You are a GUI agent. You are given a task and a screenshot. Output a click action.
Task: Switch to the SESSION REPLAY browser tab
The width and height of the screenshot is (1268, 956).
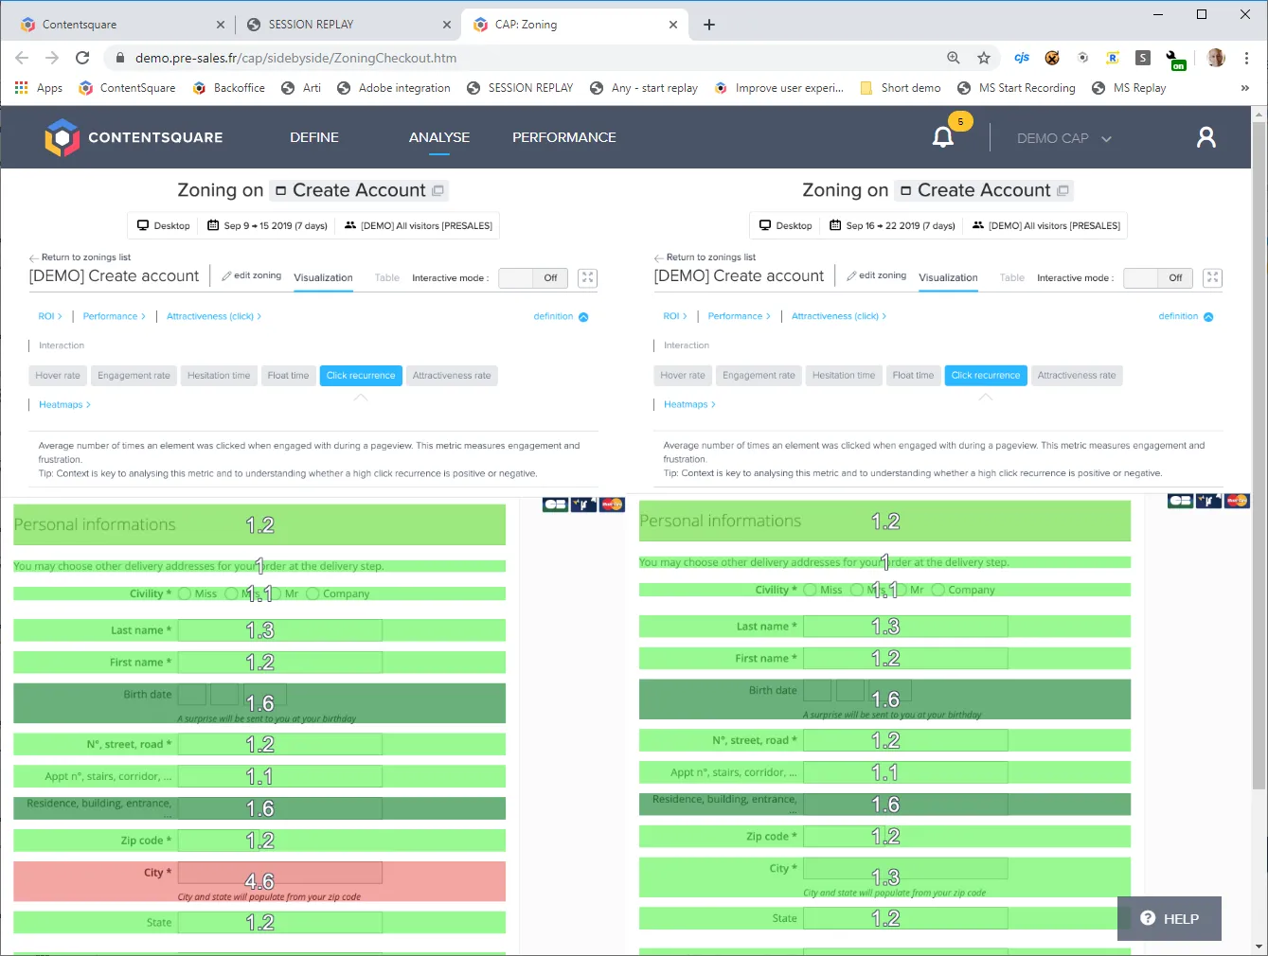coord(345,25)
